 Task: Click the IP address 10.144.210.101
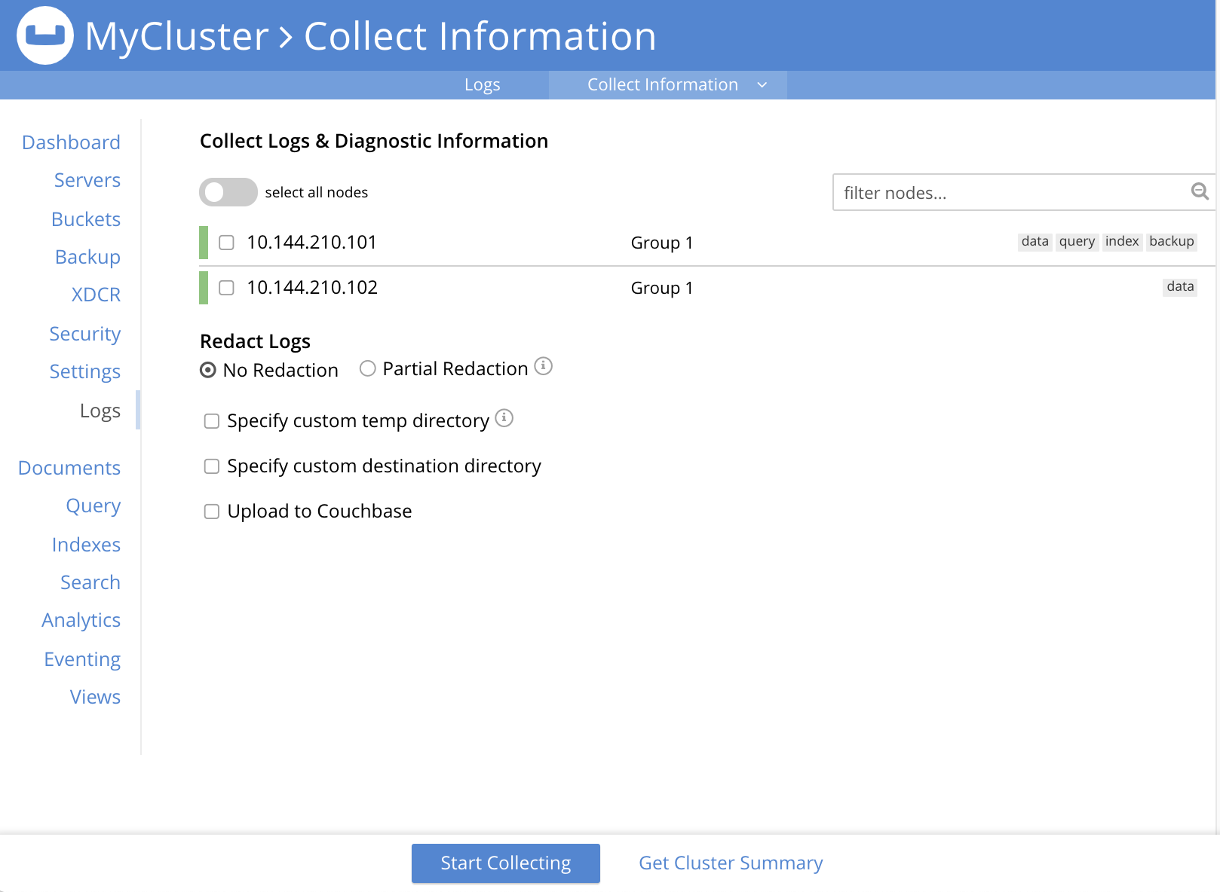tap(311, 243)
